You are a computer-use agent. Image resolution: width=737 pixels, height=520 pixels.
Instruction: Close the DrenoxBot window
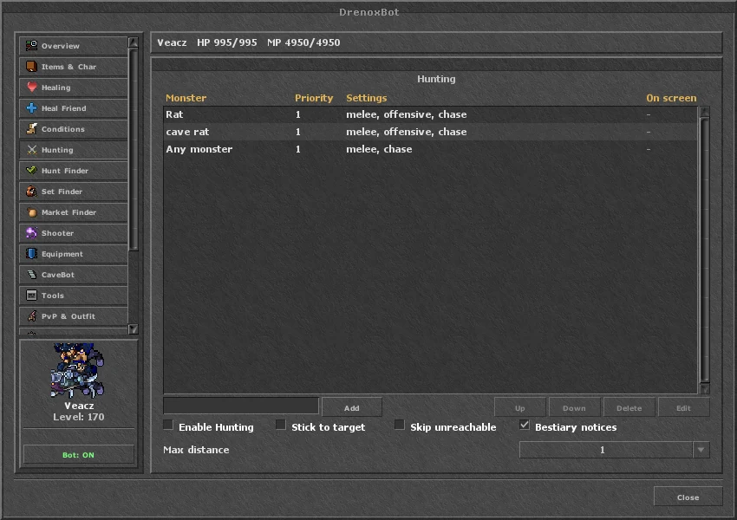coord(688,497)
